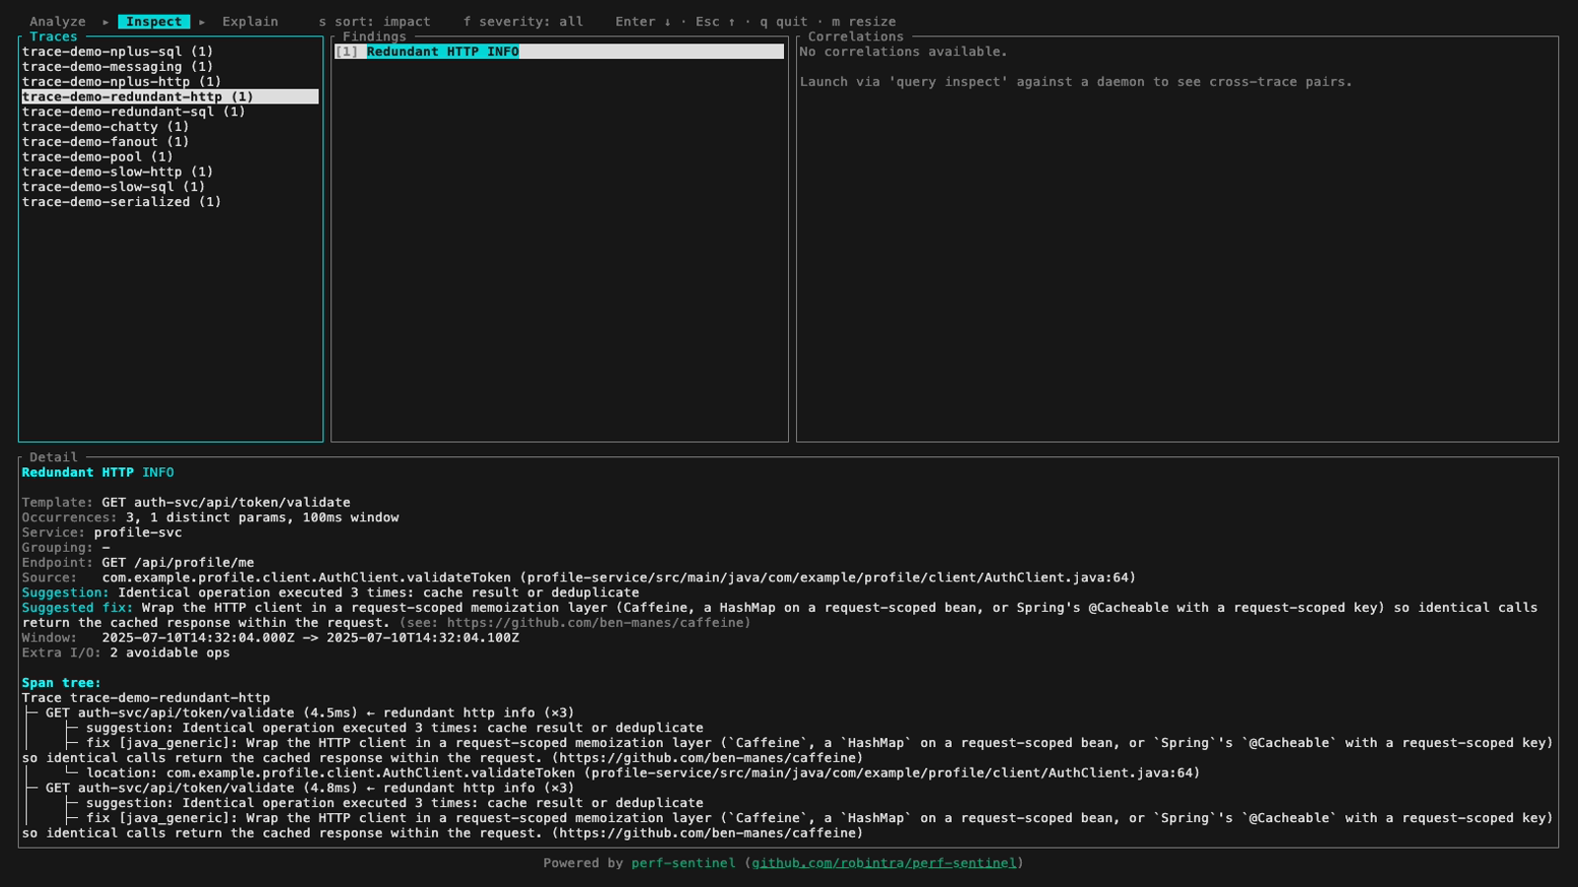Click the 'f severity: all' filter
Screen dimensions: 1578x887
point(524,22)
